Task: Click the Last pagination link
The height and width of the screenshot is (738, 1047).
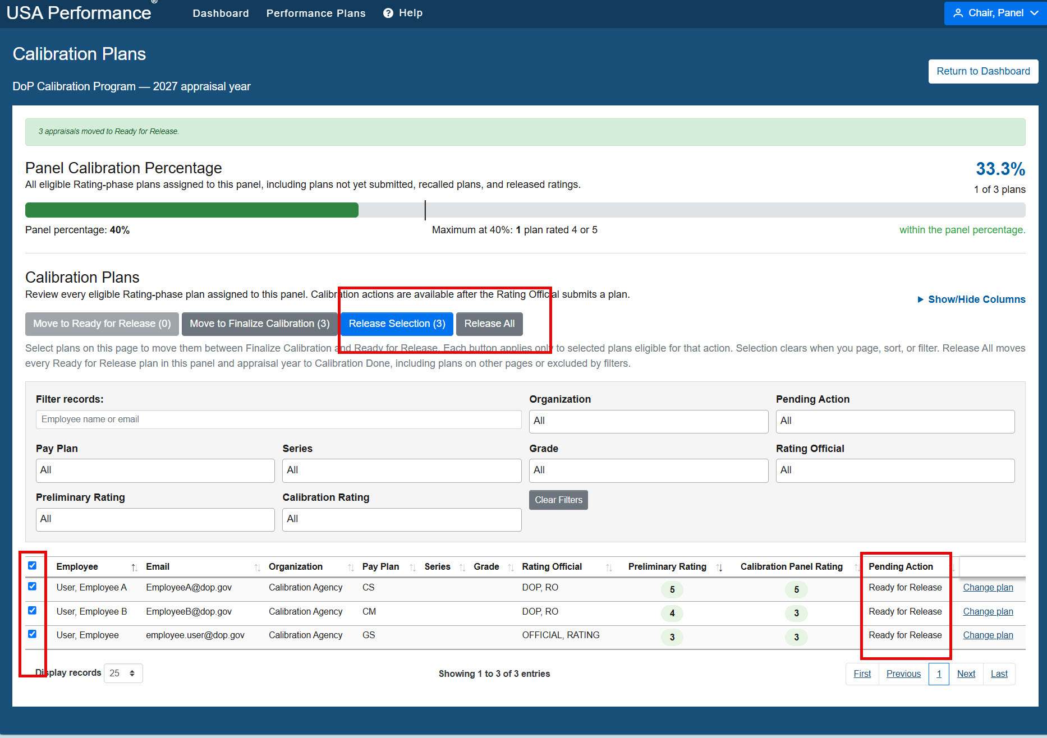Action: click(x=999, y=674)
